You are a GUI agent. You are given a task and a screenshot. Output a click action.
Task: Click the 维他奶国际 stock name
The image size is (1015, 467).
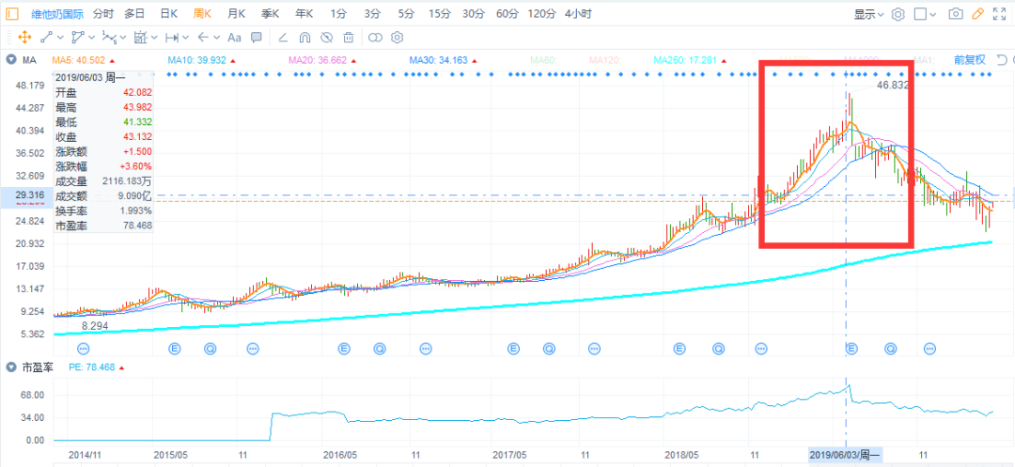55,14
